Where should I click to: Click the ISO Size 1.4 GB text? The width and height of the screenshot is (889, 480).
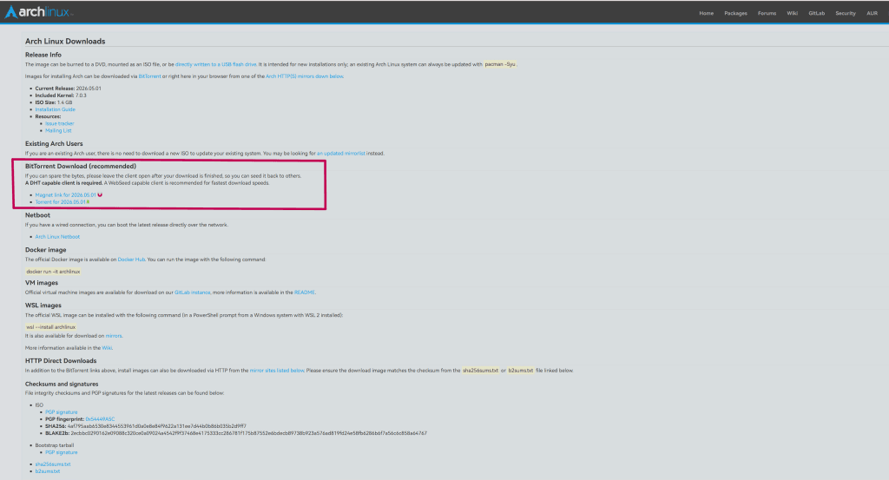[54, 102]
